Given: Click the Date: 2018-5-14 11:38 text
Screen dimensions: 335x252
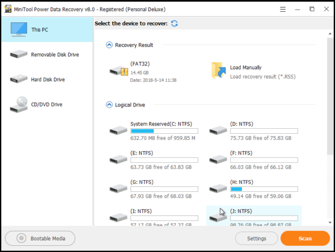Looking at the screenshot, I should click(154, 80).
